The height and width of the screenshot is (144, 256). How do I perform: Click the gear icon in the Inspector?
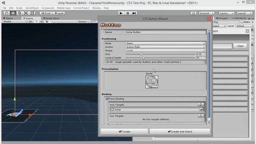252,30
